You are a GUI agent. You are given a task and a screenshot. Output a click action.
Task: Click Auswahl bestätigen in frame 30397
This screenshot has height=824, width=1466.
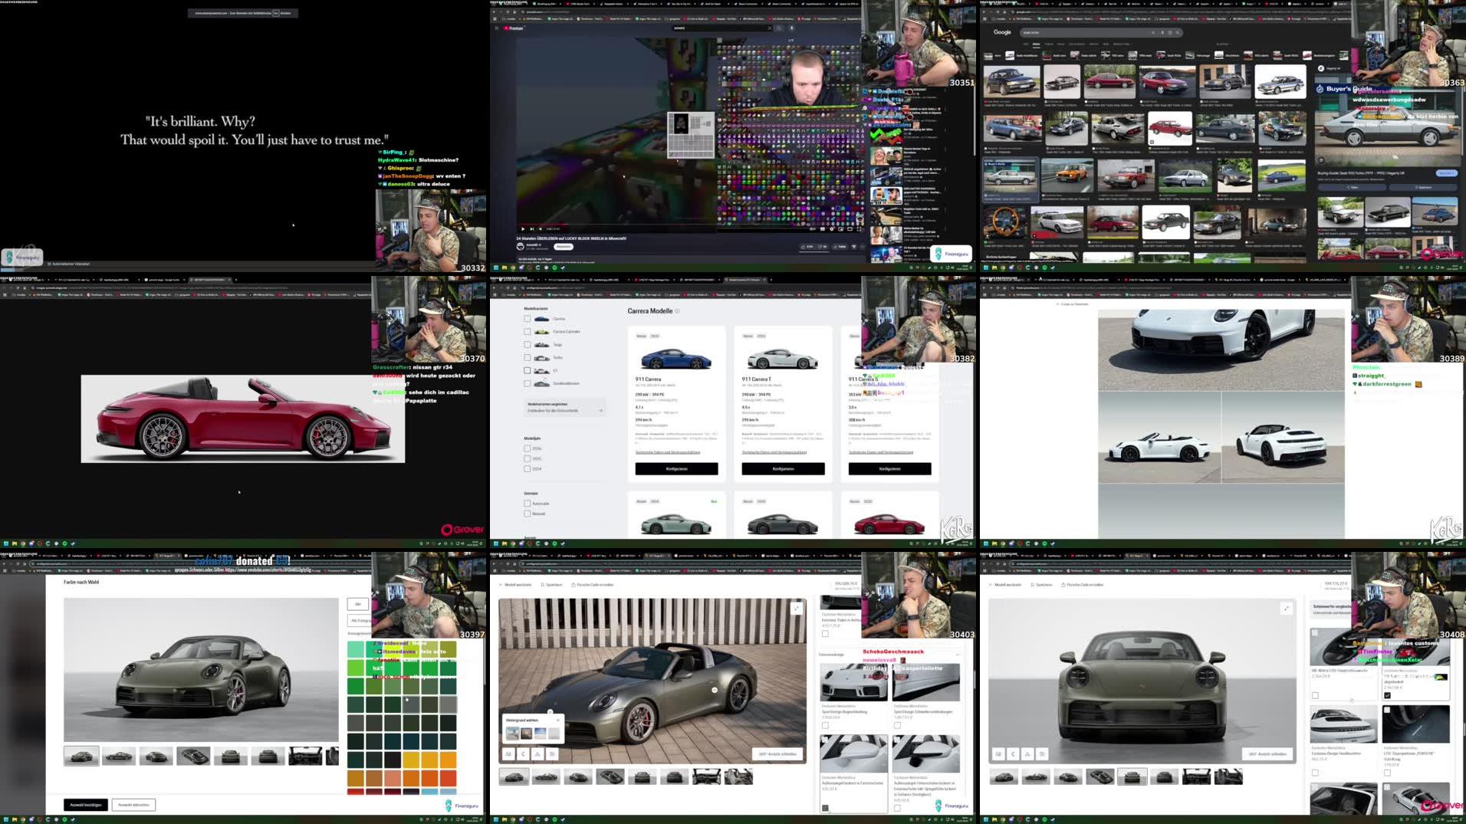86,805
